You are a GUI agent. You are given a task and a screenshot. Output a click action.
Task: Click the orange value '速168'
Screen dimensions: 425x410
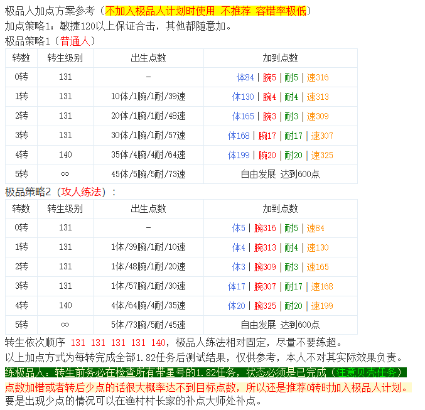(321, 286)
